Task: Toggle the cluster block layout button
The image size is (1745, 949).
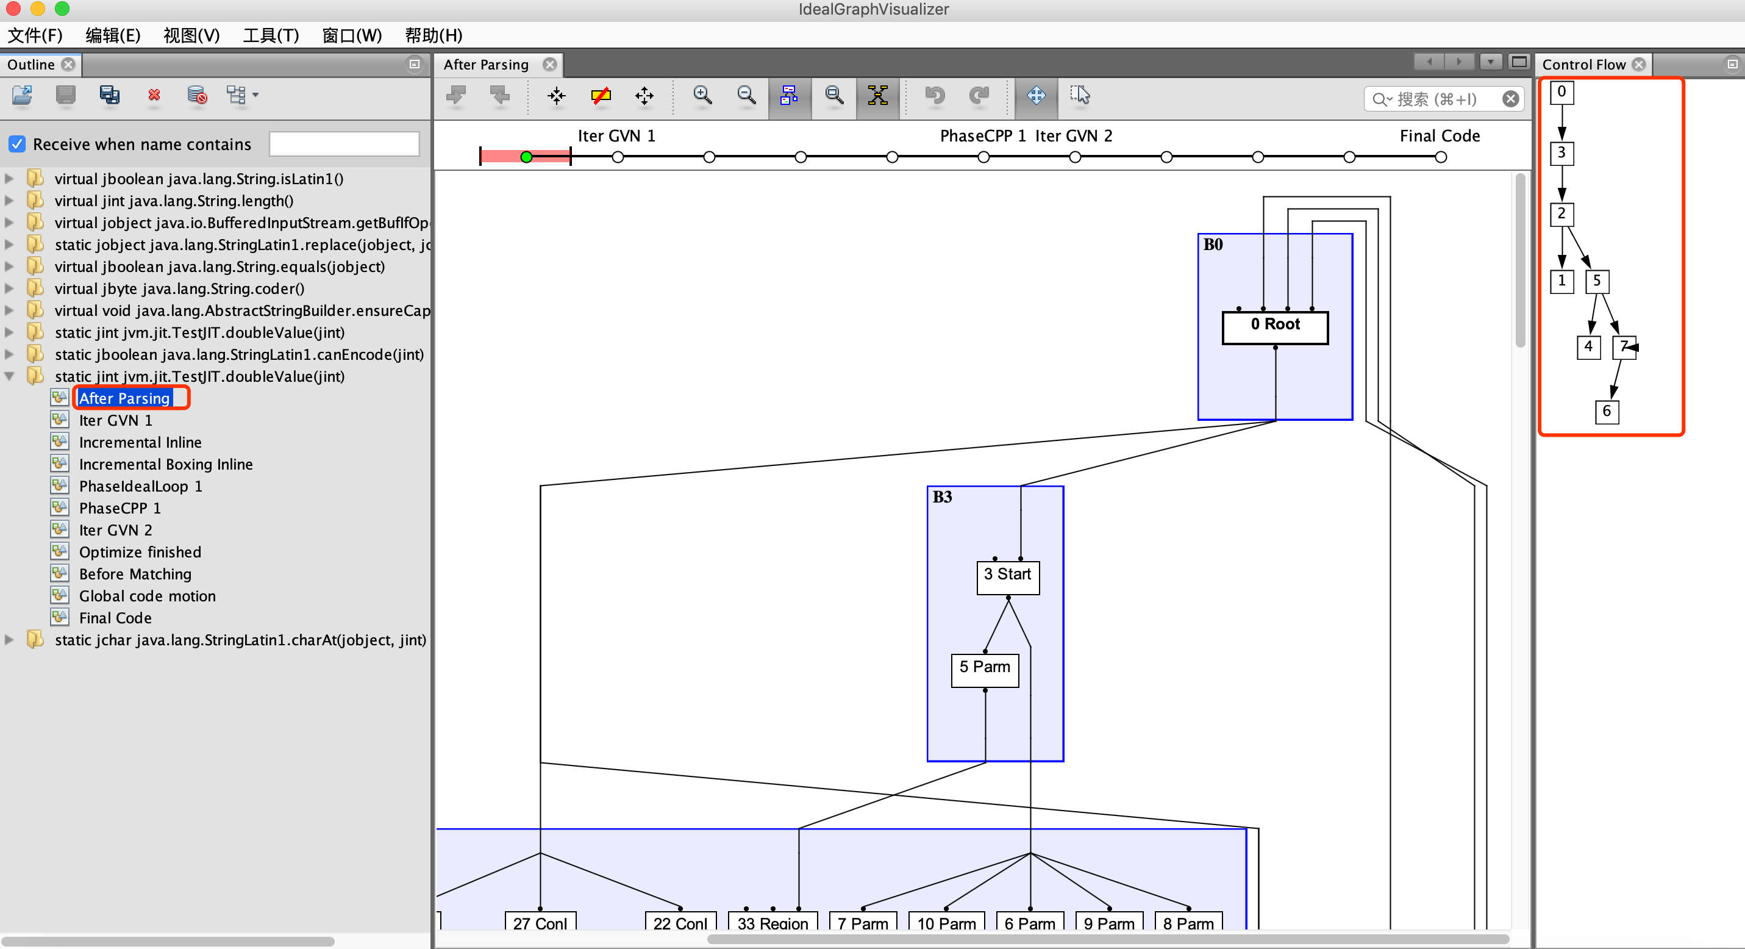Action: pyautogui.click(x=789, y=96)
